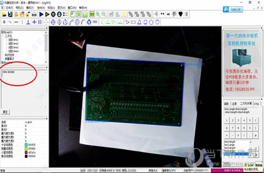This screenshot has height=173, width=264.
Task: Select the diagonal line tool
Action: tap(10, 22)
